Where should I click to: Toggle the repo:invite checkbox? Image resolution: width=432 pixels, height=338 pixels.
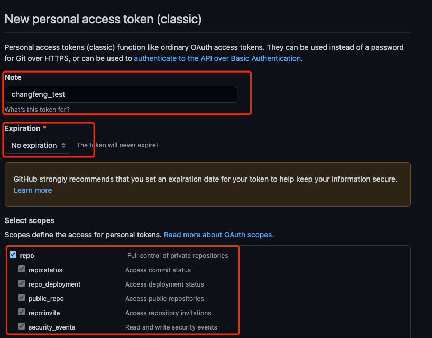[22, 312]
